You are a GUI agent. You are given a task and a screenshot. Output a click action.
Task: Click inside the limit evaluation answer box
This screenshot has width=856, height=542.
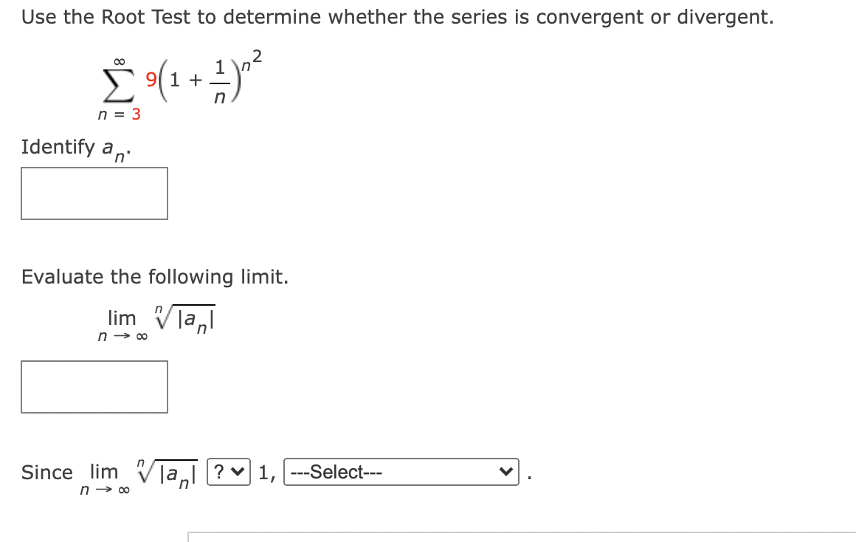[x=94, y=386]
